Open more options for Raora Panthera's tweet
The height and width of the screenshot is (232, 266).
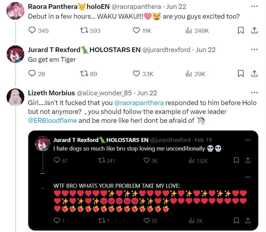point(254,7)
